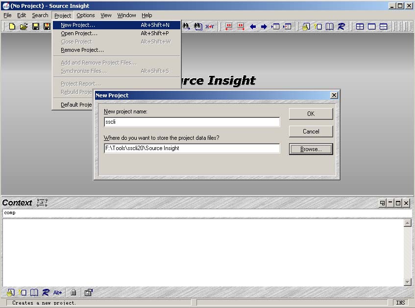Open the Help menu

coord(146,15)
